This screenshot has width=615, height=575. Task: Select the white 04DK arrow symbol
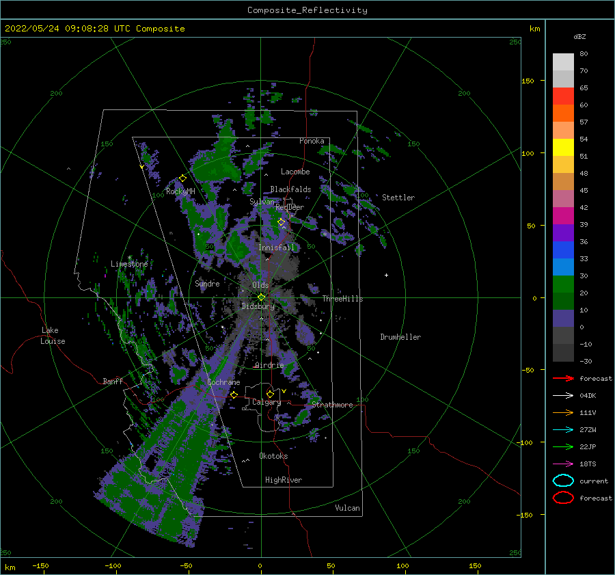pyautogui.click(x=563, y=396)
